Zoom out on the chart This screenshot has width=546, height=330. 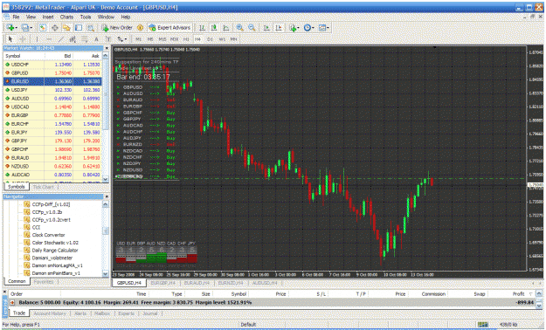click(x=252, y=28)
